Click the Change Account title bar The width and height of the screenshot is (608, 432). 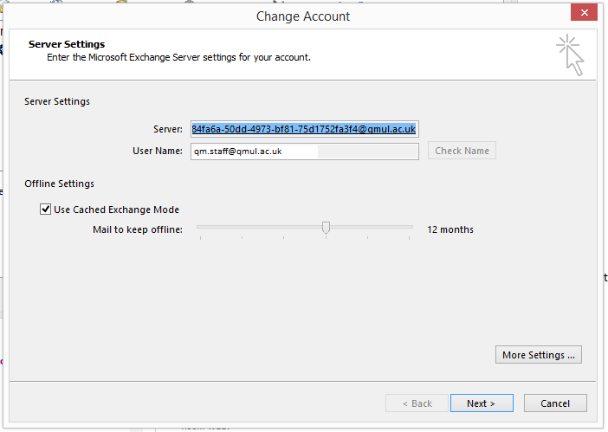click(303, 16)
